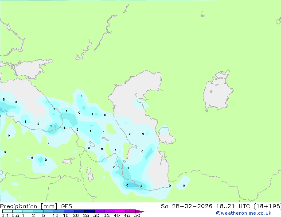Screen dimensions: 281x217
Task: Click legend label '50'
Action: coord(137,215)
